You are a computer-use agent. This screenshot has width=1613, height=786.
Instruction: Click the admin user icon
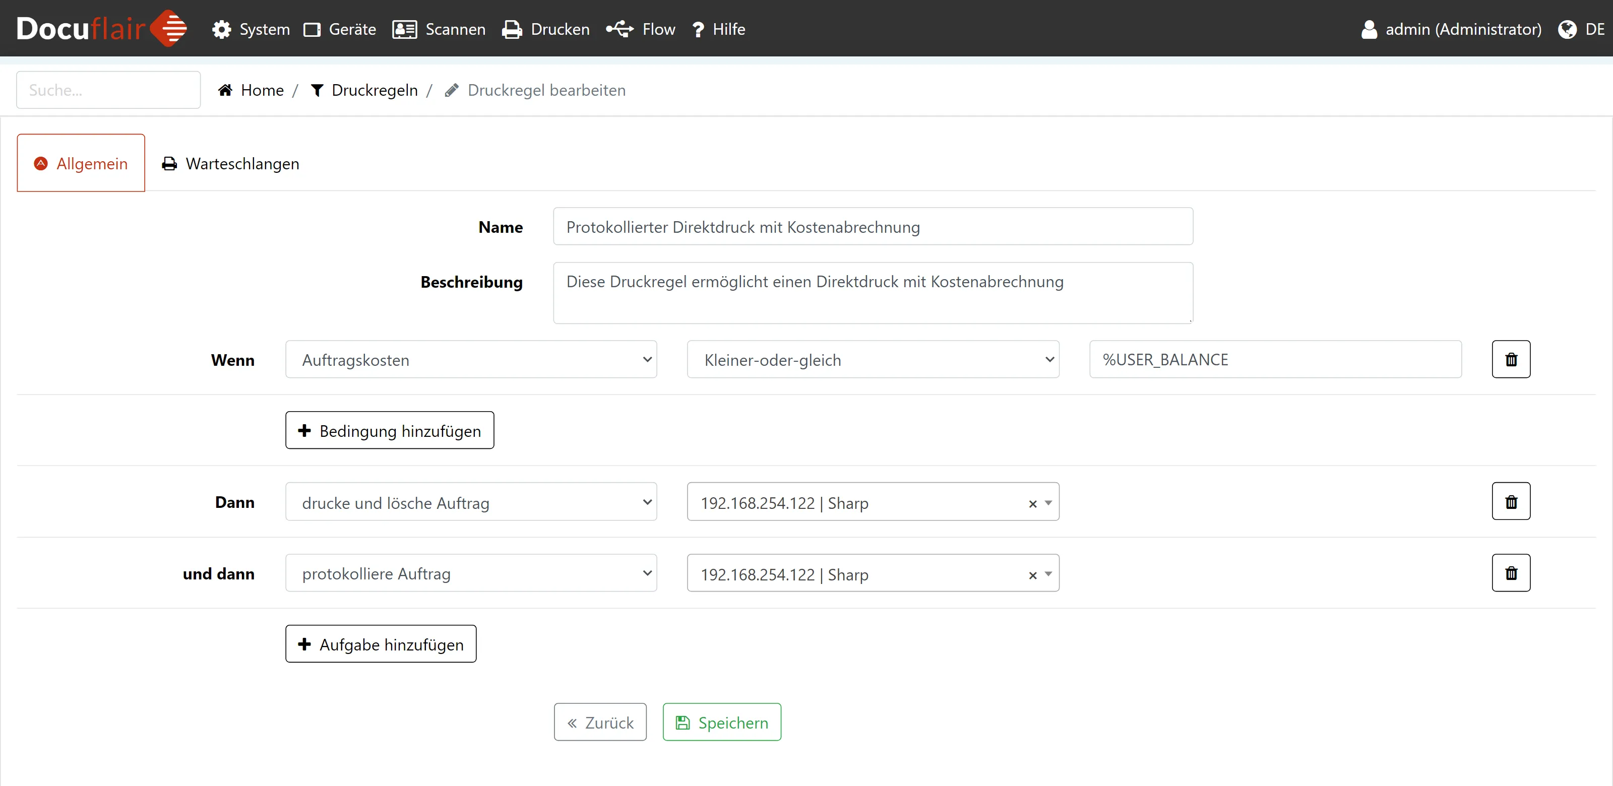tap(1369, 29)
